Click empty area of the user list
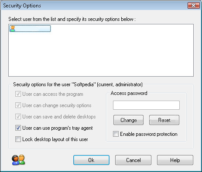Viewport: 202px width, 172px height. tap(101, 54)
